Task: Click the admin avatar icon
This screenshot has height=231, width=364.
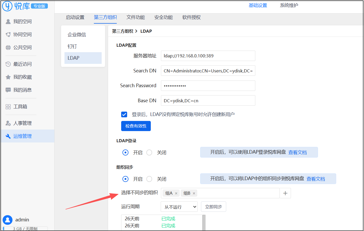Action: 8,220
